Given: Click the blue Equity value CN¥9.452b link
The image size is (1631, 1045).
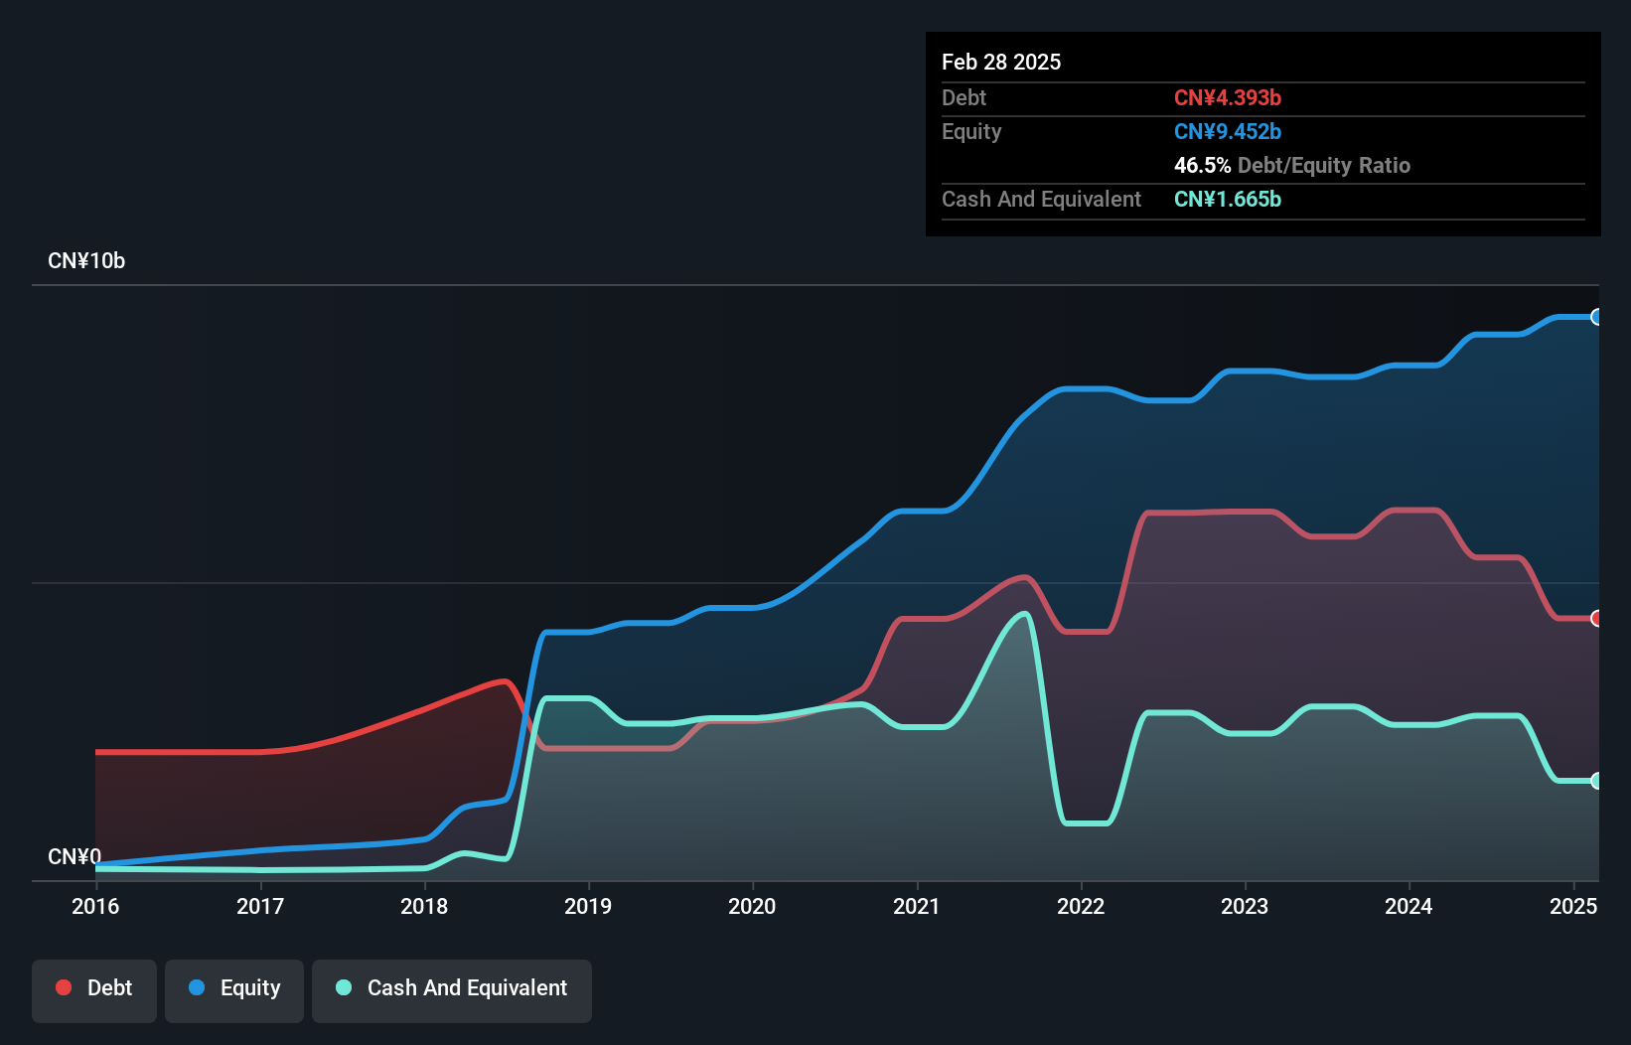Looking at the screenshot, I should pos(1228,131).
